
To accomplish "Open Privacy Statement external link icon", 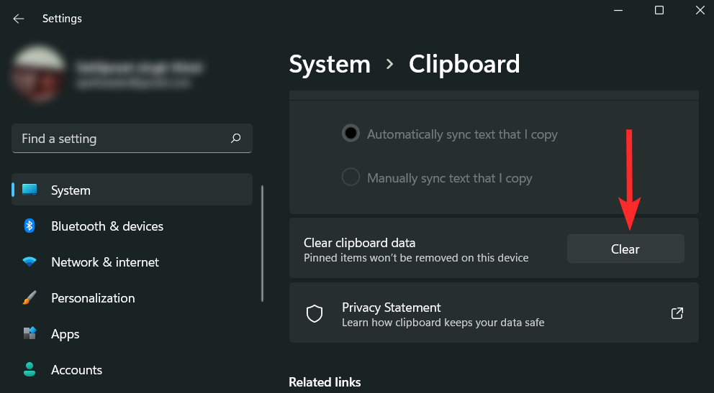I will pyautogui.click(x=677, y=313).
